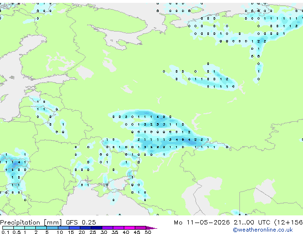Click the legend scale label '45'

click(137, 232)
